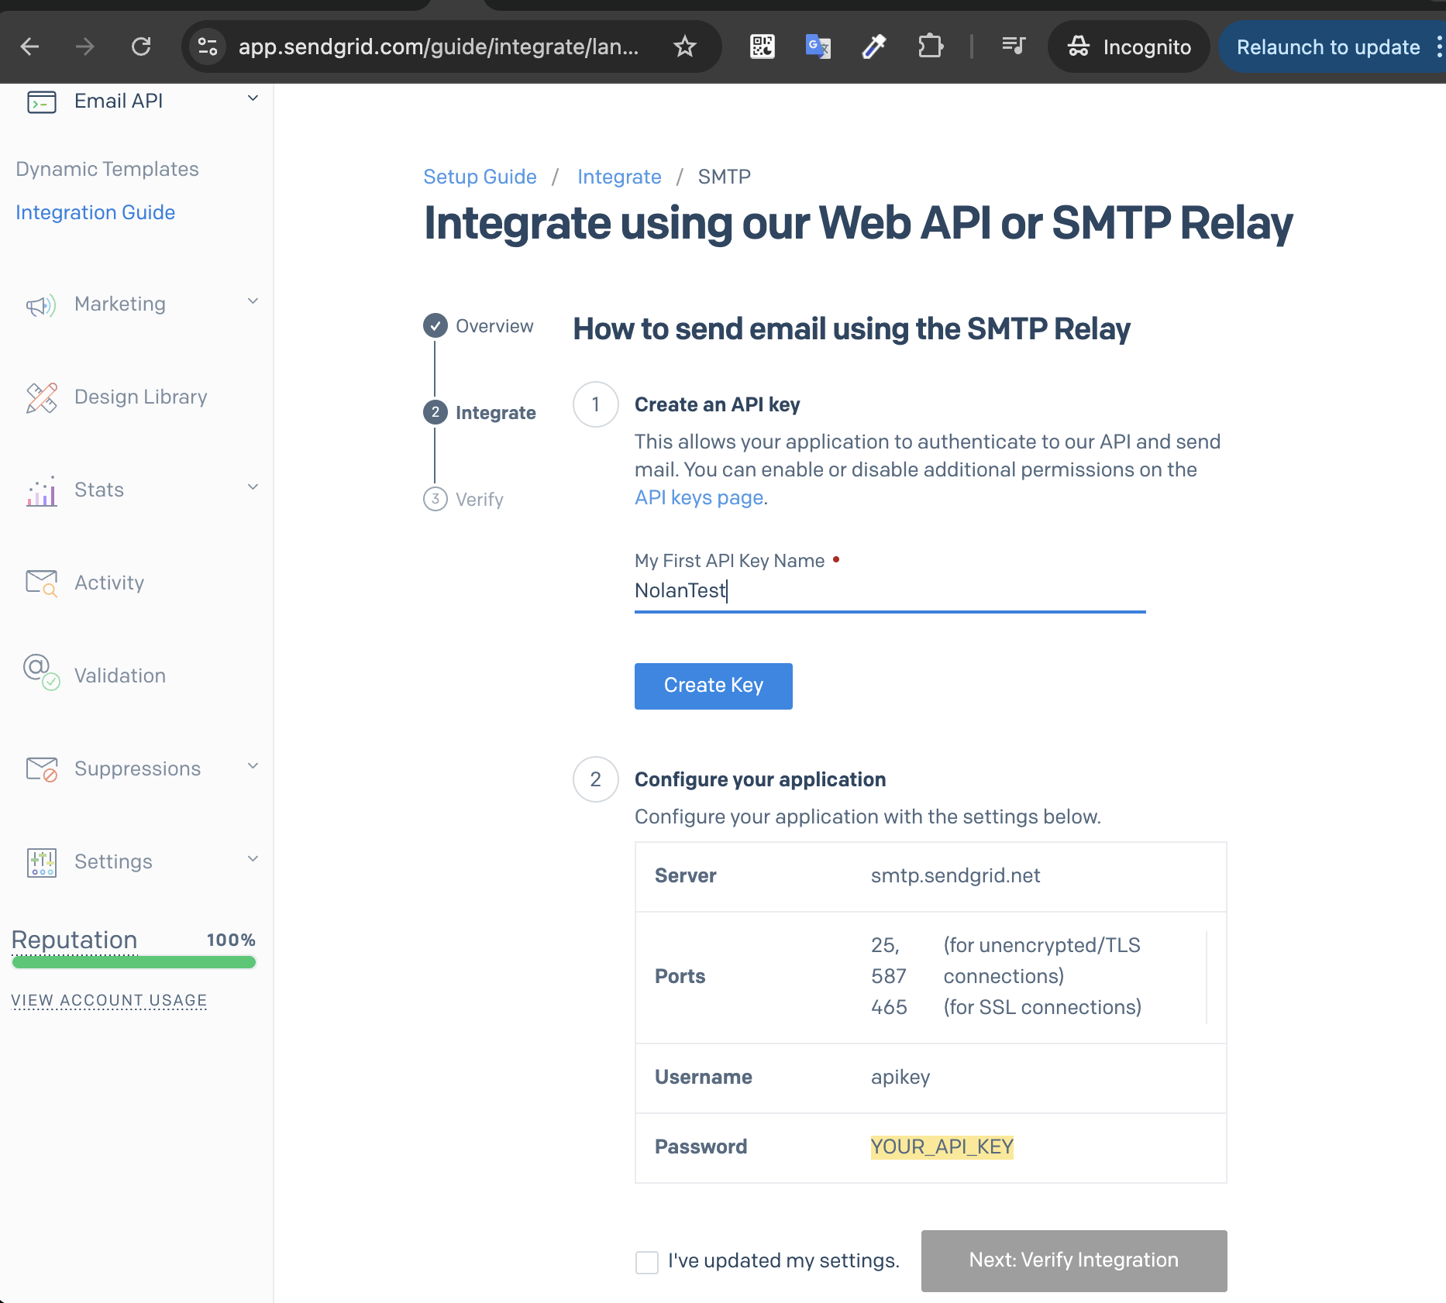This screenshot has height=1303, width=1446.
Task: Open the API keys page link
Action: pos(698,498)
